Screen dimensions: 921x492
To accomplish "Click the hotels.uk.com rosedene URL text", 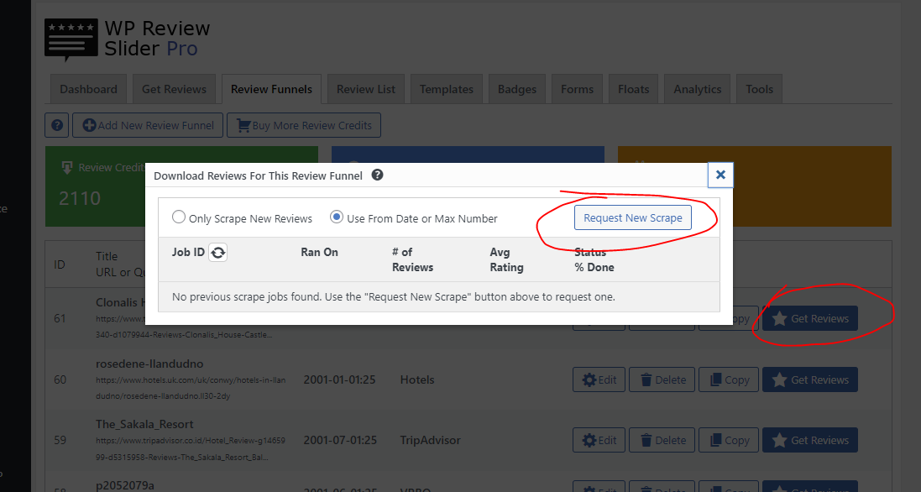I will 191,388.
